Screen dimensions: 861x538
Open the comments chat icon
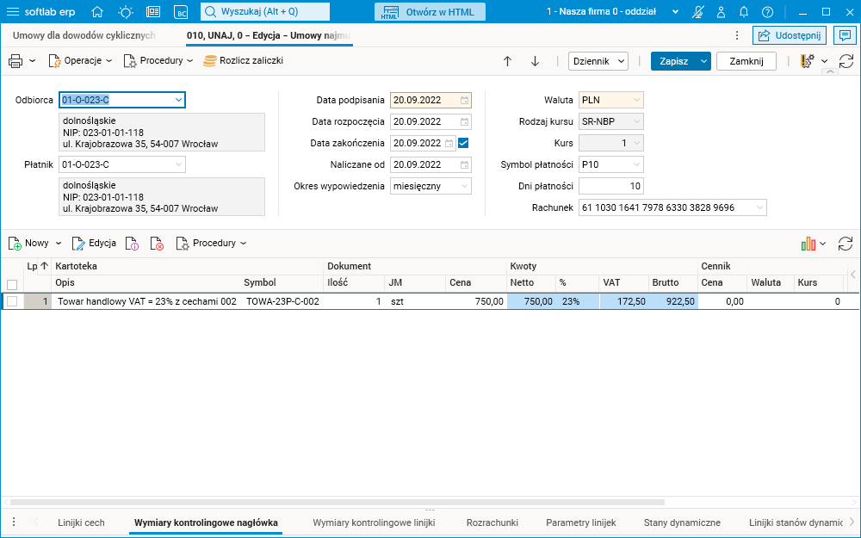tap(844, 35)
